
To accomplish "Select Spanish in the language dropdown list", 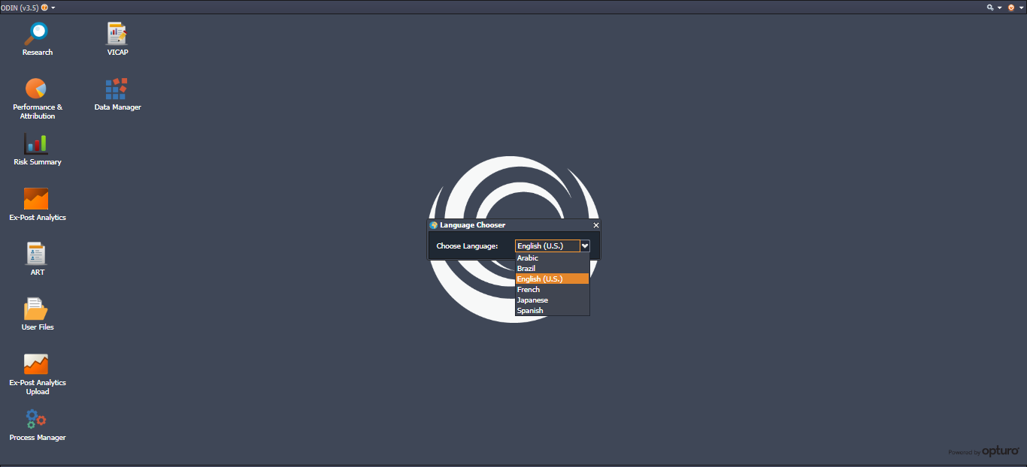I will click(x=530, y=311).
